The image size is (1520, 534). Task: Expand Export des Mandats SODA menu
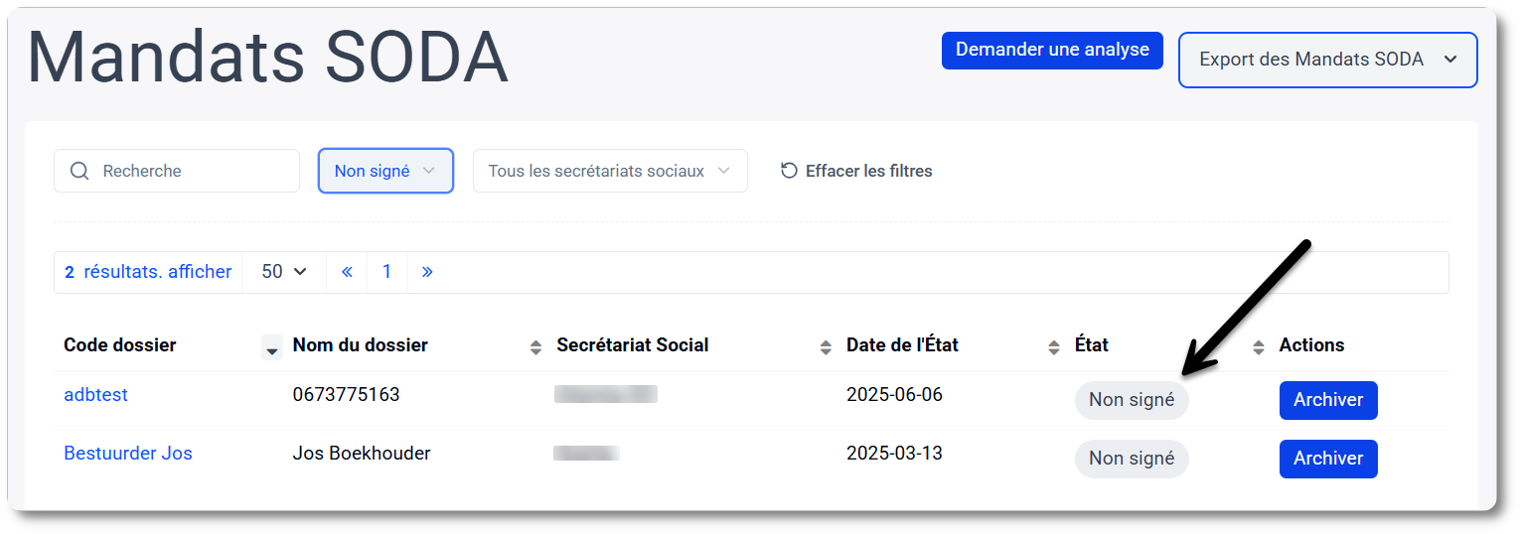(x=1327, y=60)
